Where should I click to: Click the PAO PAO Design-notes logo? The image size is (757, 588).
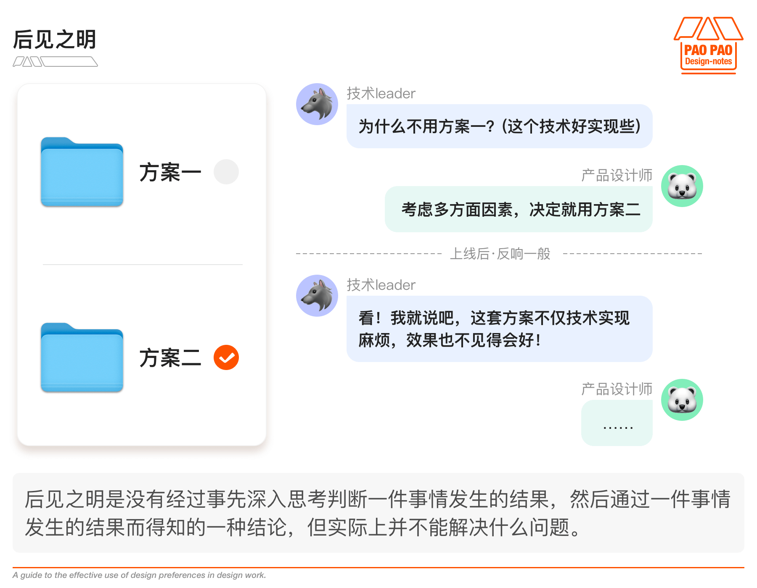coord(709,45)
